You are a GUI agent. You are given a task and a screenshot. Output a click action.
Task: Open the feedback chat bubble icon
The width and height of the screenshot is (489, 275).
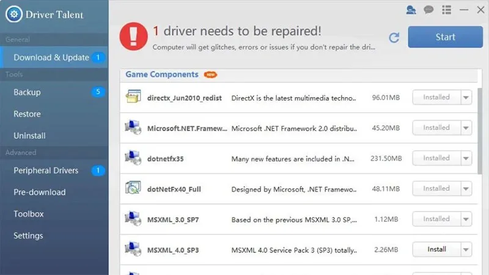tap(428, 10)
